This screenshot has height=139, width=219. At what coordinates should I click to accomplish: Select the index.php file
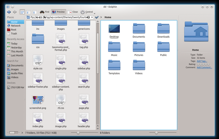pyautogui.click(x=38, y=120)
